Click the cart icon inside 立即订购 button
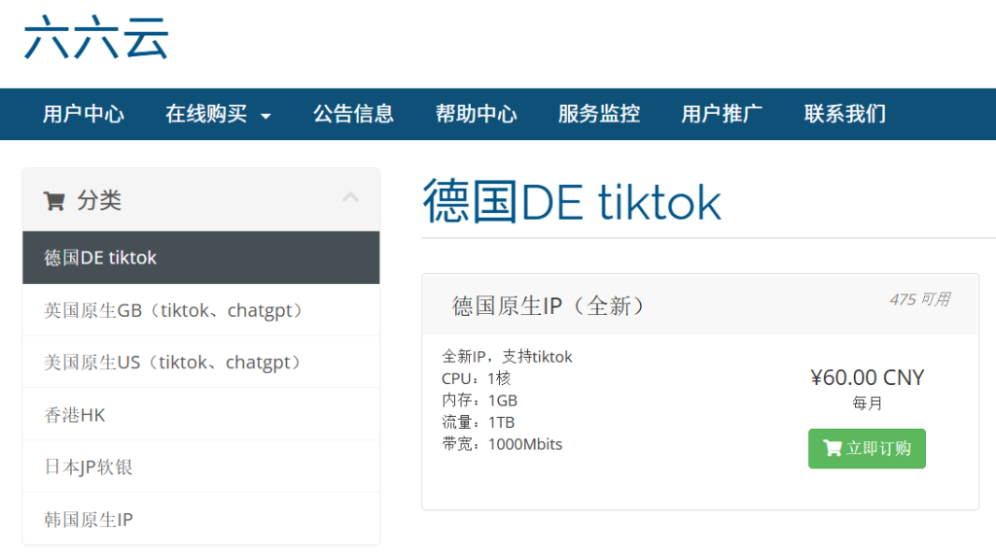This screenshot has width=996, height=557. point(833,448)
